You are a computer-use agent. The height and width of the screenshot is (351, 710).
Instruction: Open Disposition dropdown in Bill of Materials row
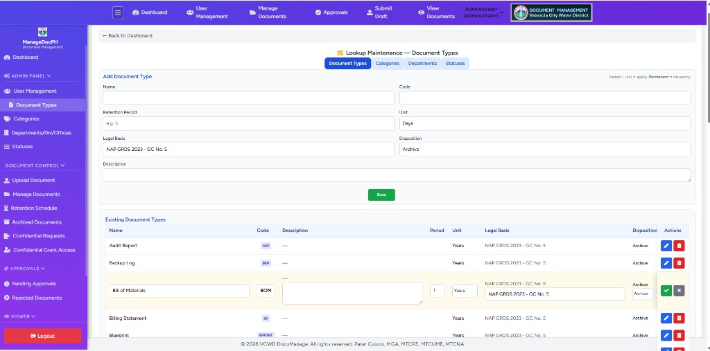[x=643, y=294]
